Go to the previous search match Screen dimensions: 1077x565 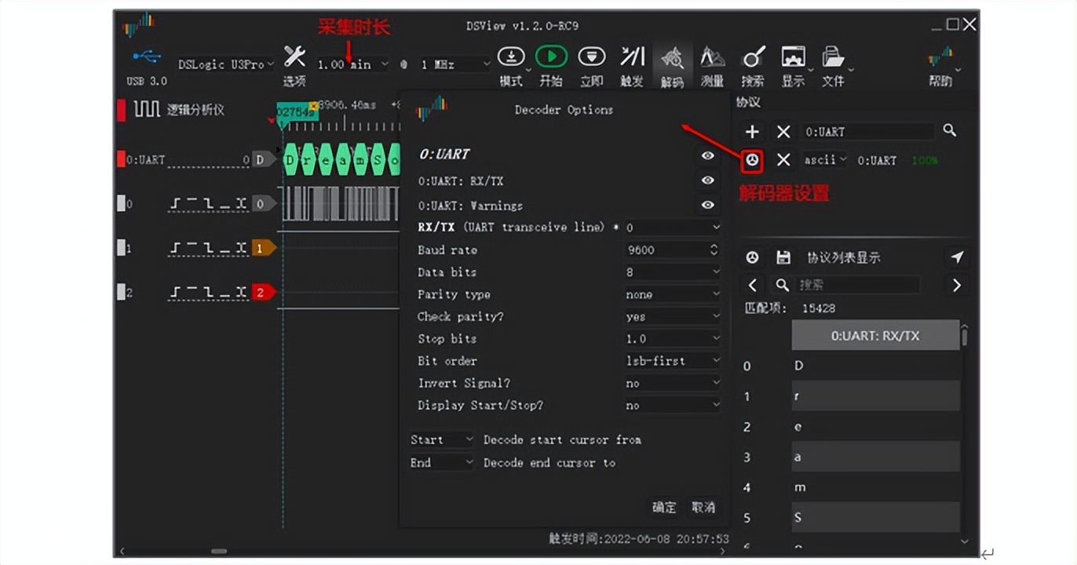click(753, 285)
